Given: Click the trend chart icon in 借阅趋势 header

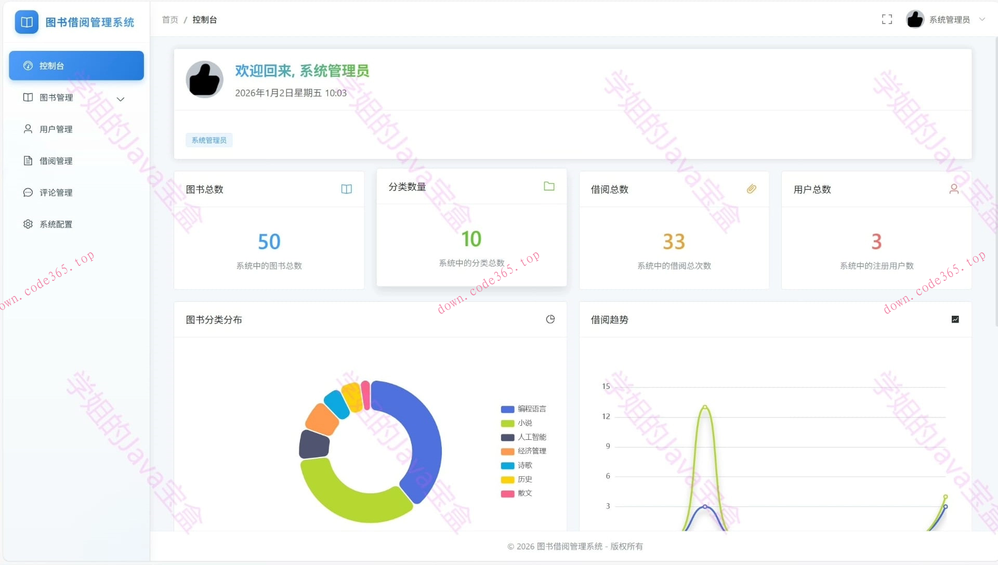Looking at the screenshot, I should (x=955, y=319).
